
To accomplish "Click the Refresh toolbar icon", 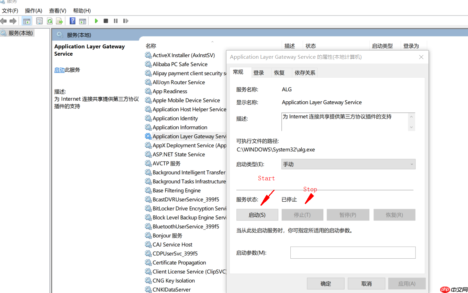I will tap(49, 21).
